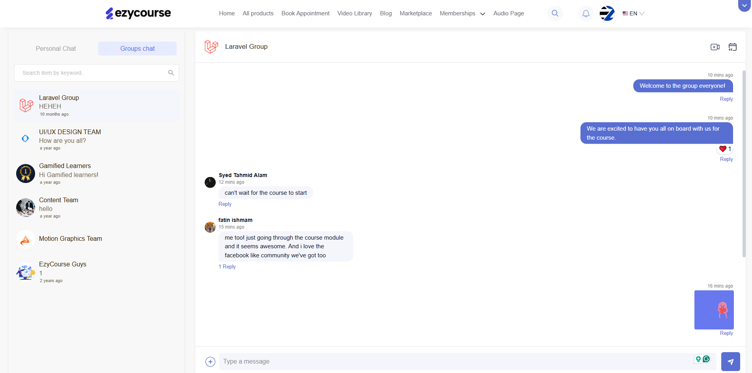The height and width of the screenshot is (373, 752).
Task: Open the user profile avatar
Action: point(607,13)
